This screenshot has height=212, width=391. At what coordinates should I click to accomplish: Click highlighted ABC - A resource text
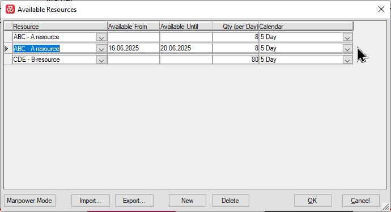point(36,48)
